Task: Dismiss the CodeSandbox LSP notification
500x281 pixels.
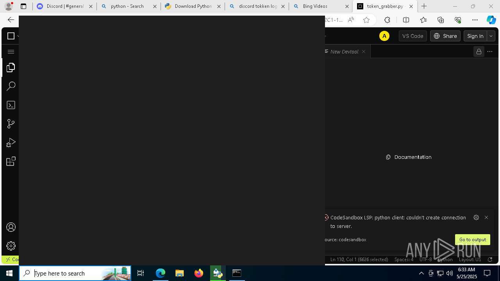Action: tap(486, 217)
